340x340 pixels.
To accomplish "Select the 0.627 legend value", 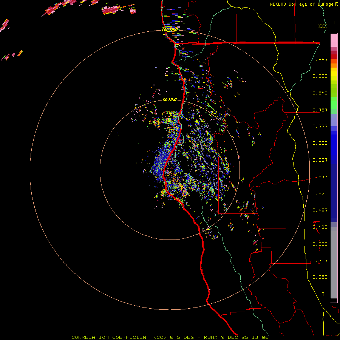I will 320,160.
